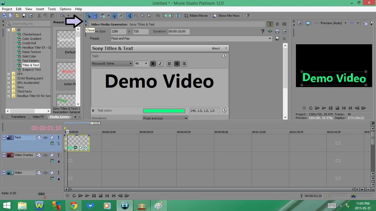Open the Show Me How tutorials
Viewport: 376px width, 211px height.
click(x=226, y=16)
